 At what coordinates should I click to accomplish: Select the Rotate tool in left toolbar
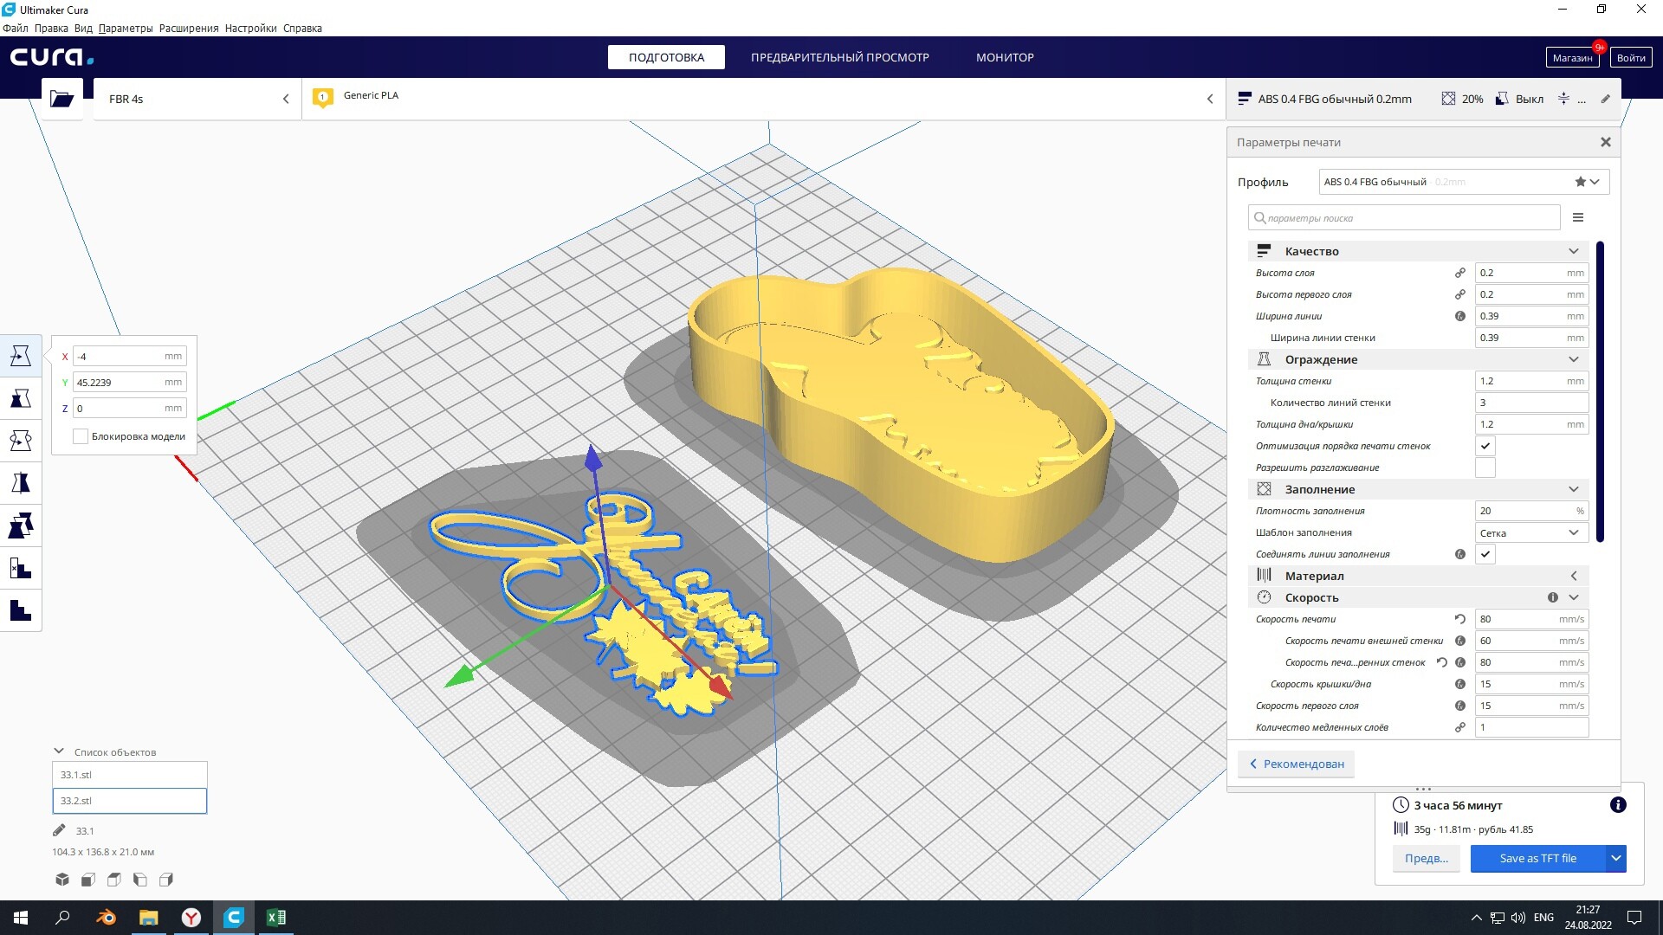21,441
